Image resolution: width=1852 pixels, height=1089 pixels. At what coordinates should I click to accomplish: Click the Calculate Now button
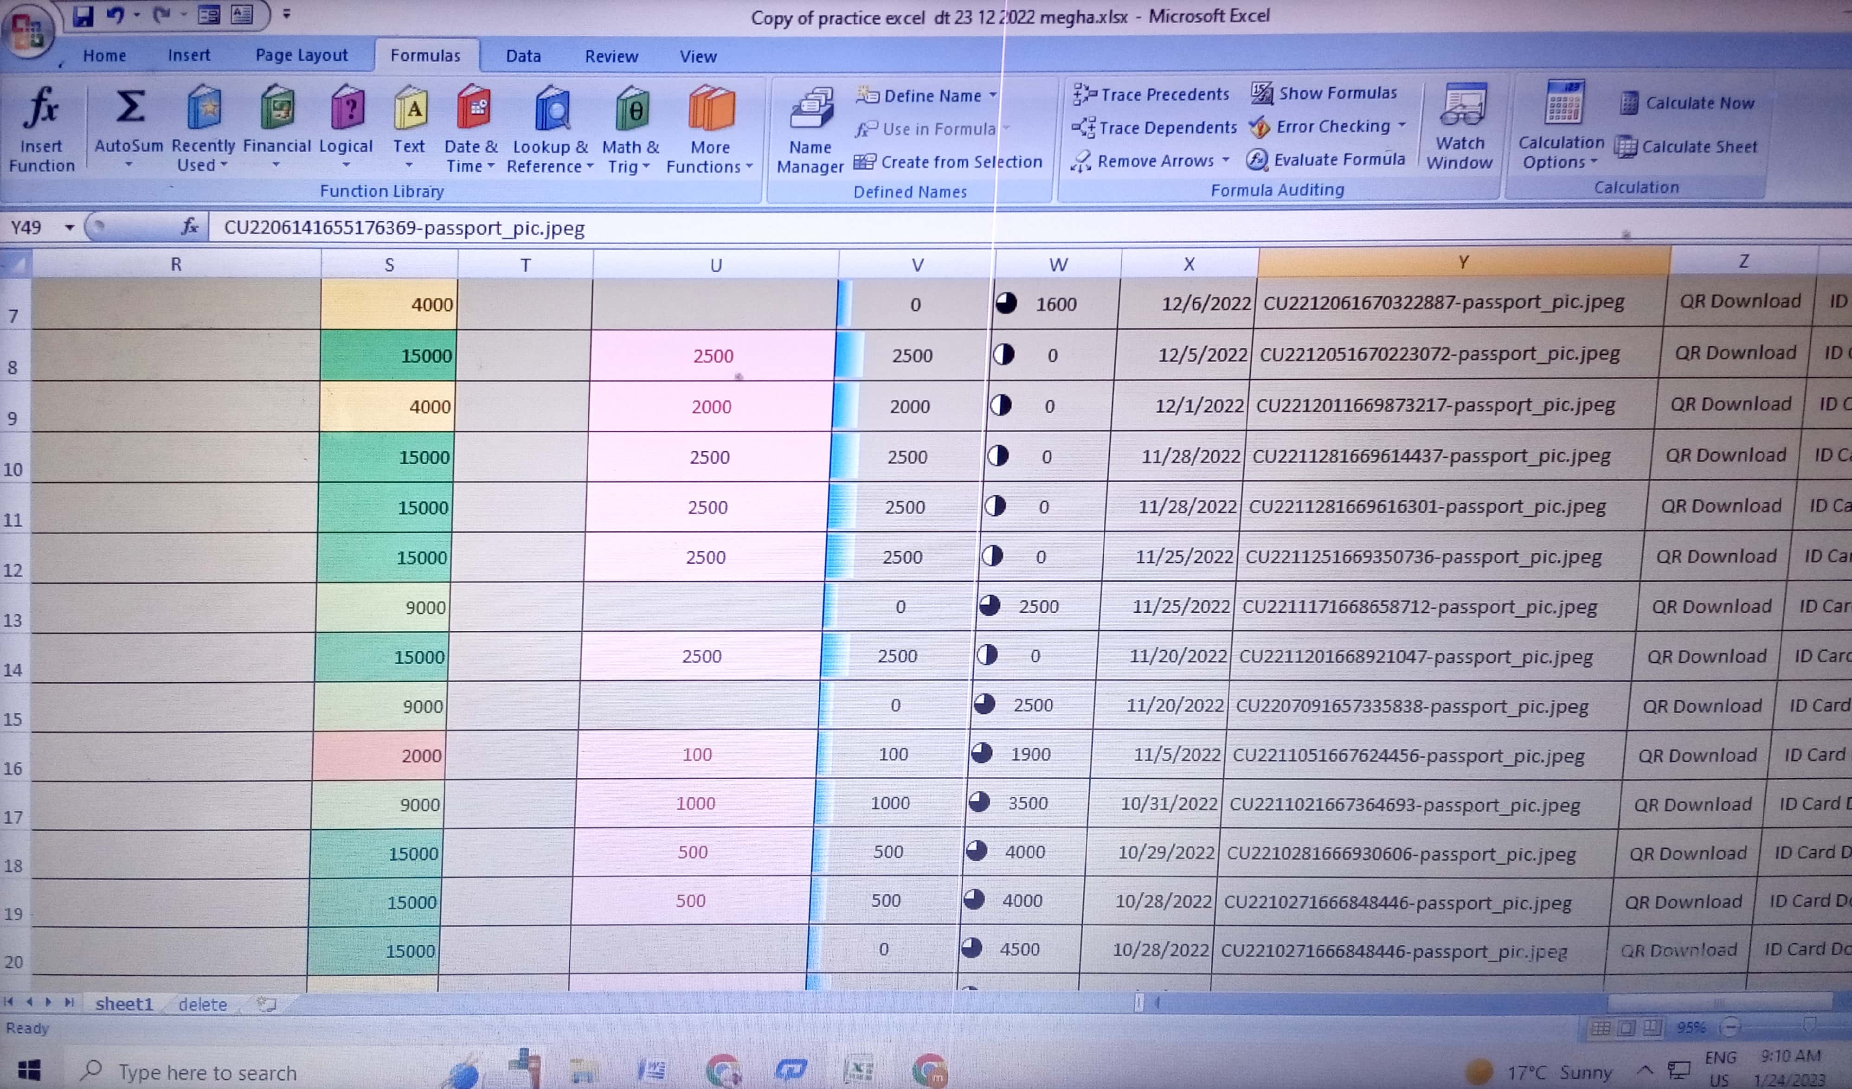pyautogui.click(x=1688, y=103)
